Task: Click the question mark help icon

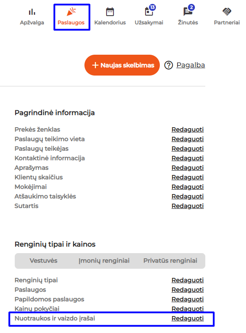Action: [x=168, y=65]
